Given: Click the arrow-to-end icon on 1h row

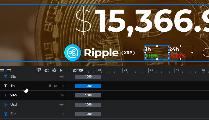Looking at the screenshot, I should (61, 86).
